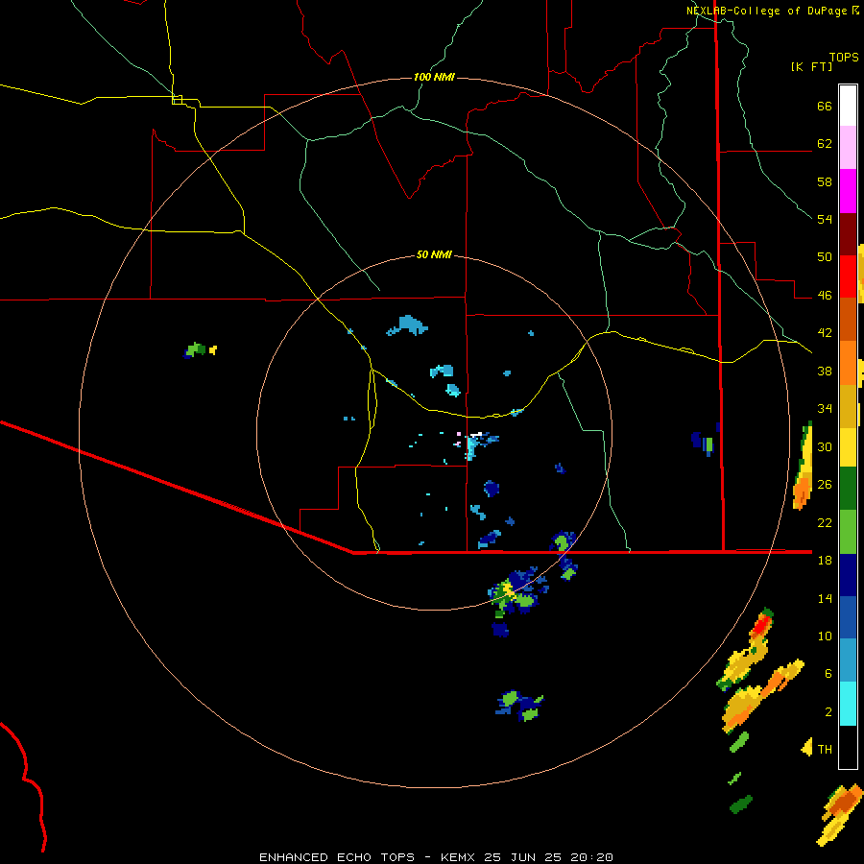Click the 54 legend value
This screenshot has height=864, width=864.
pos(825,219)
